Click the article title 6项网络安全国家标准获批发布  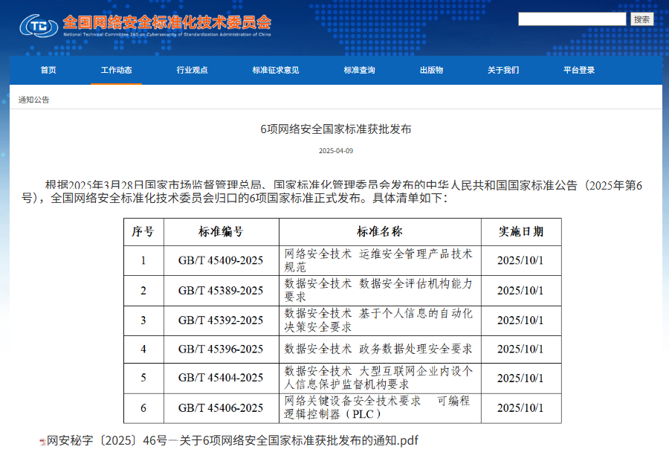tap(335, 129)
